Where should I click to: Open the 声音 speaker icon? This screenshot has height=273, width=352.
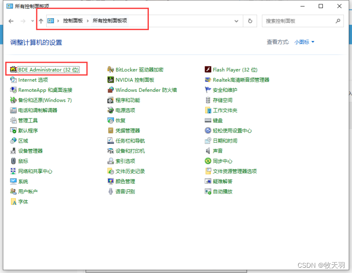(x=208, y=151)
